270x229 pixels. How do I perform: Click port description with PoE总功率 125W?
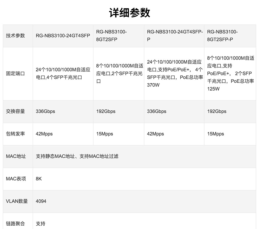[x=230, y=73]
